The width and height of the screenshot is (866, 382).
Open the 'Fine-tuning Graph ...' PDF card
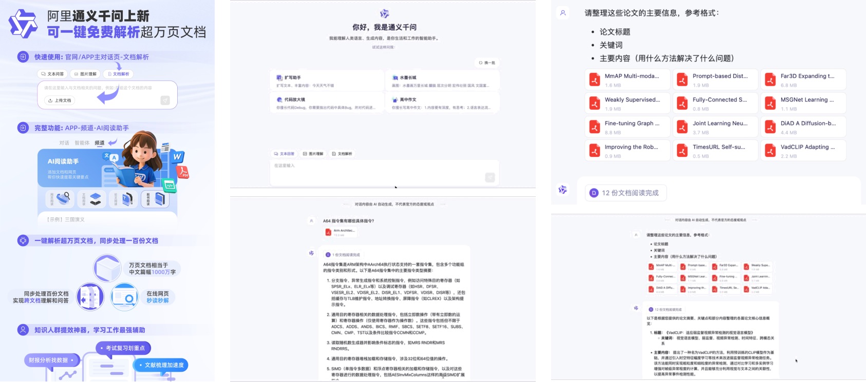(628, 127)
